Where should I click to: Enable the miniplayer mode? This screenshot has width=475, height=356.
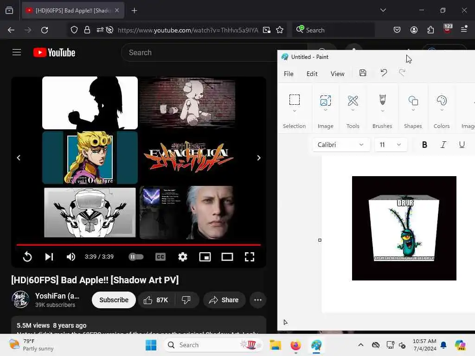coord(205,257)
